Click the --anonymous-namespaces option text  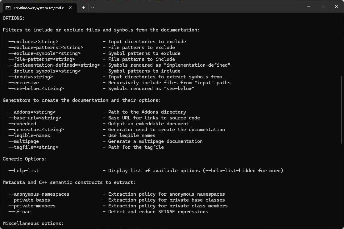[x=39, y=194]
